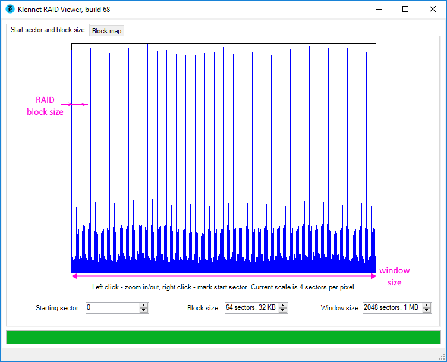The height and width of the screenshot is (362, 447).
Task: Maximize the Klennet RAID Viewer window
Action: (x=405, y=9)
